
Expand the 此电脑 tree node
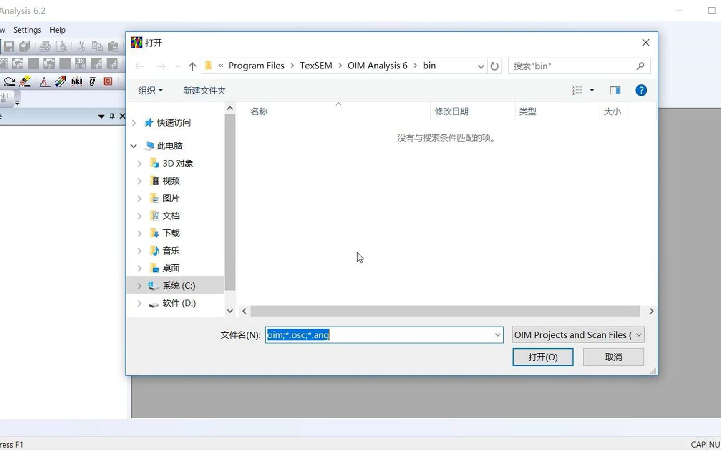pyautogui.click(x=134, y=146)
